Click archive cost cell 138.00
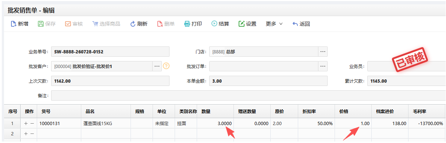Screen dimensions: 446x143 (x=390, y=124)
